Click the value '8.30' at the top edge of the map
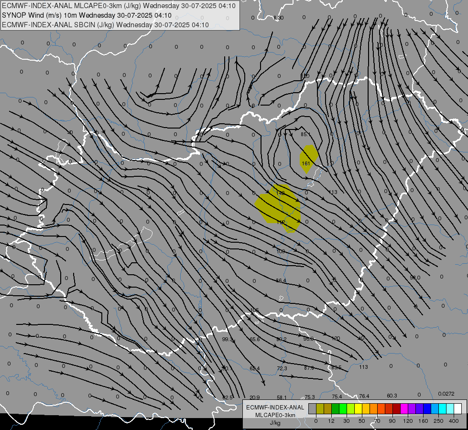Screen dimensions: 468x430 pyautogui.click(x=279, y=18)
